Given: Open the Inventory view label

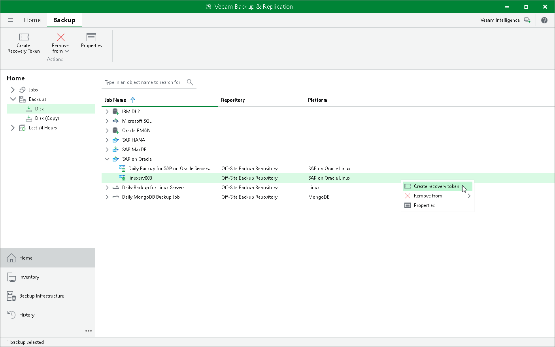Looking at the screenshot, I should pos(29,277).
